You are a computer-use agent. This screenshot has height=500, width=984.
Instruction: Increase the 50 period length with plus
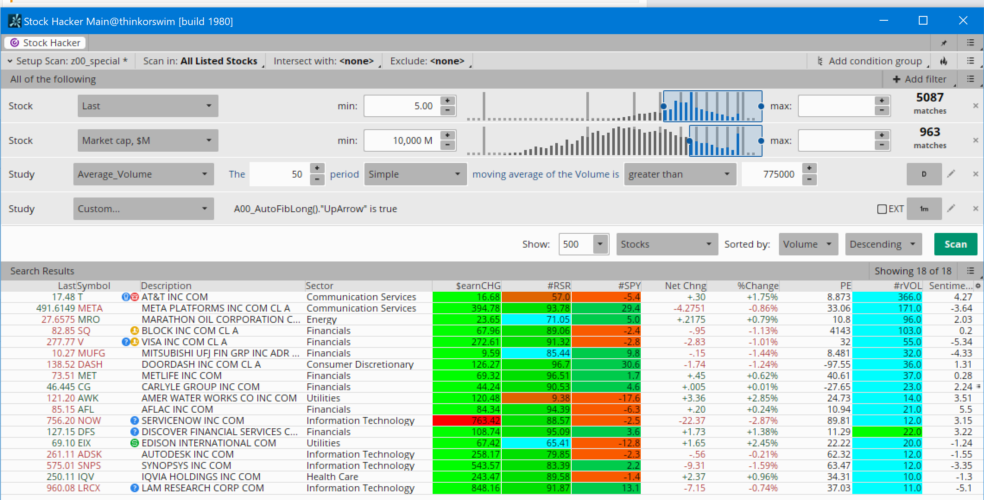[x=317, y=169]
